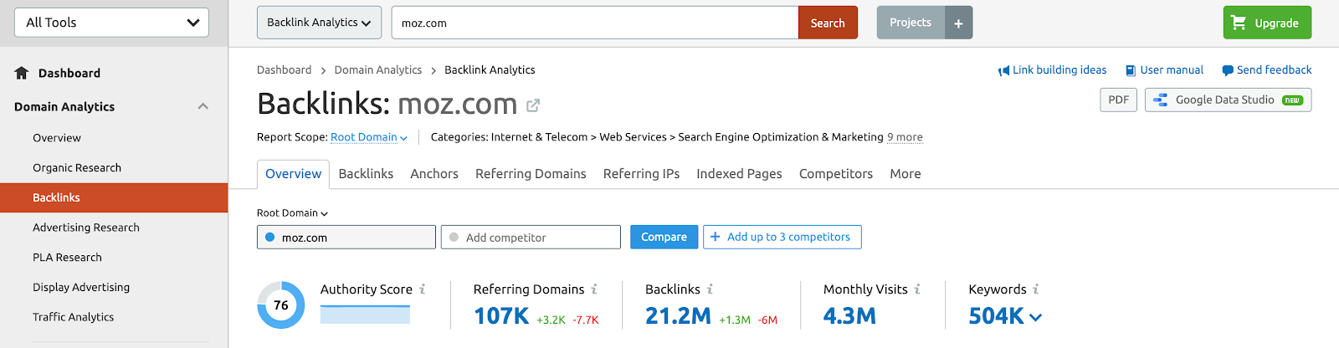Image resolution: width=1339 pixels, height=348 pixels.
Task: Click the moz.com root domain input field
Action: (x=346, y=237)
